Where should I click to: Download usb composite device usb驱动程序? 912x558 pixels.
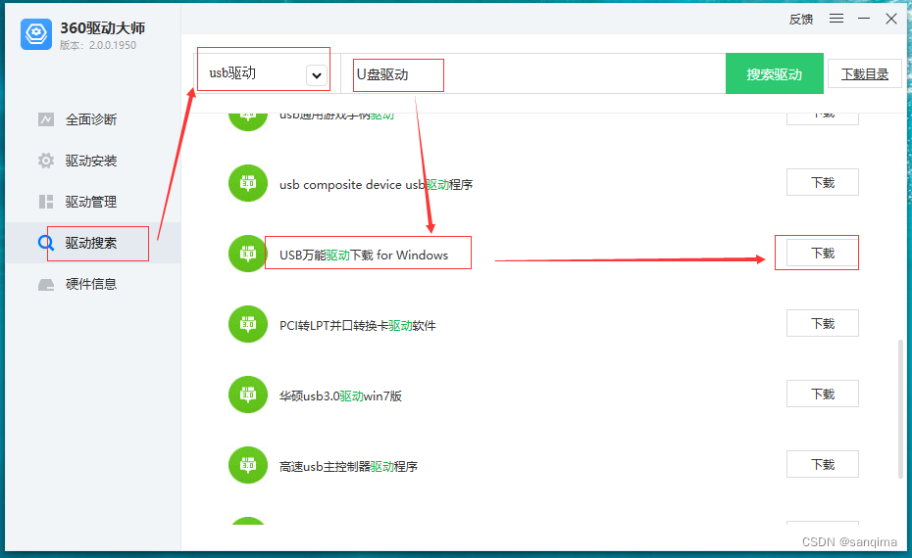click(x=823, y=182)
